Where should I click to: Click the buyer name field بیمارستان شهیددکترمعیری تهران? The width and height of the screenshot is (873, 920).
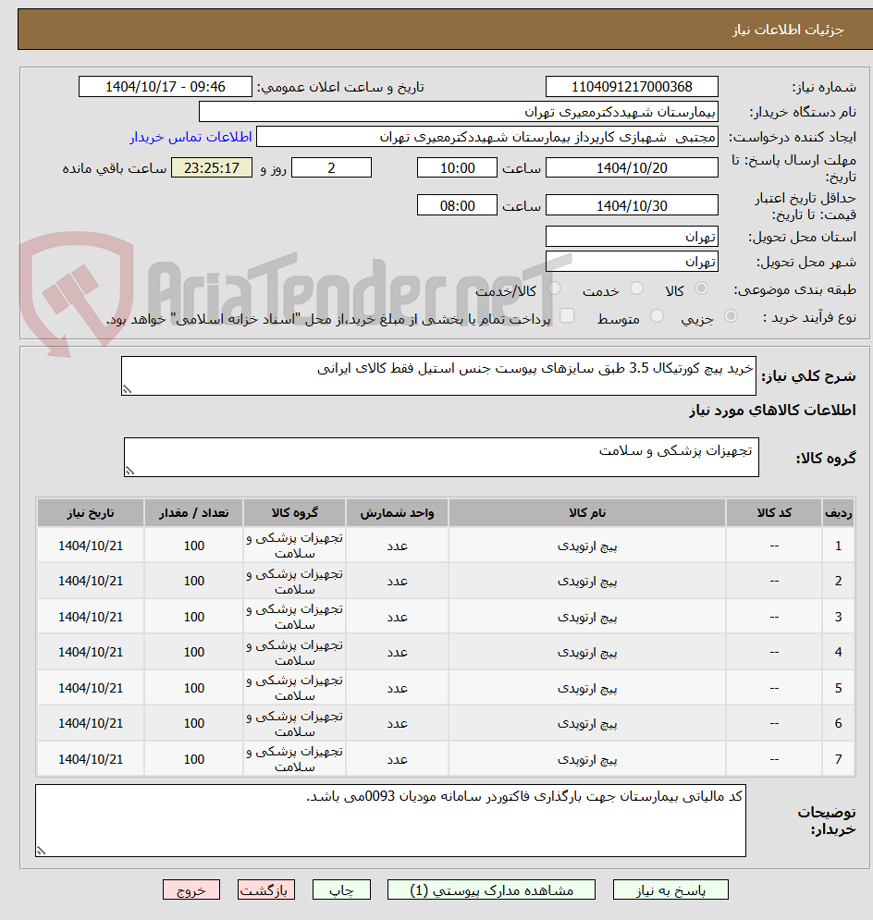458,112
